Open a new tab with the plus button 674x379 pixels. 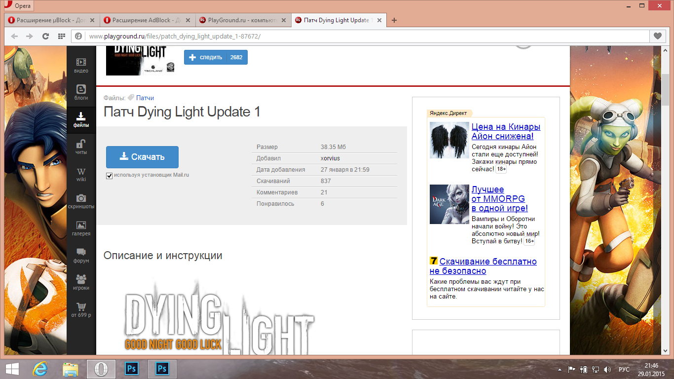point(394,20)
